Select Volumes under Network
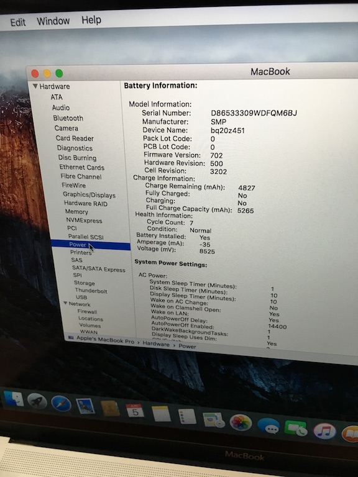358x477 pixels. point(89,325)
